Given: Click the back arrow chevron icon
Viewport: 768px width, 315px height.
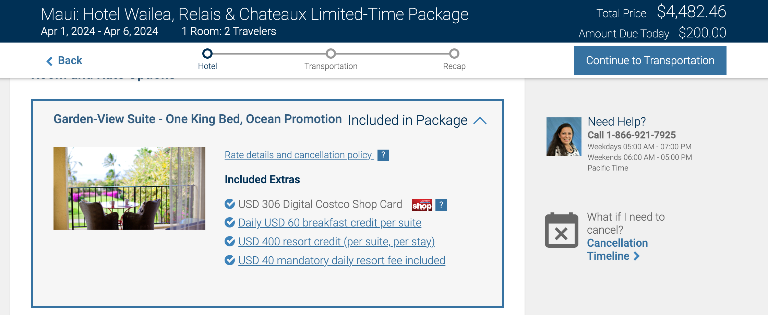Looking at the screenshot, I should (49, 61).
